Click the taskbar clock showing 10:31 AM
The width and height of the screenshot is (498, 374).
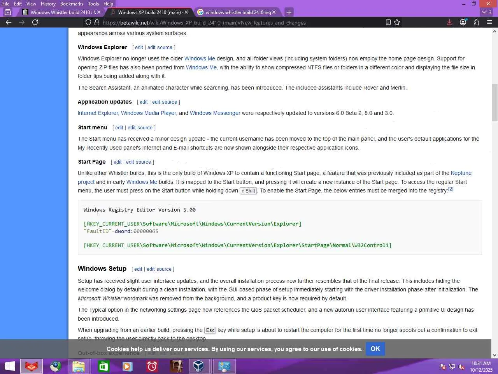481,367
